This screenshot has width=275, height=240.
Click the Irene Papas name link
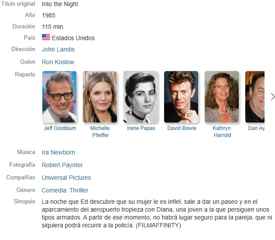pyautogui.click(x=141, y=128)
